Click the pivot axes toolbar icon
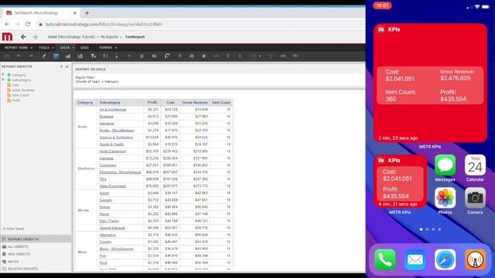The width and height of the screenshot is (495, 278). pos(167,56)
